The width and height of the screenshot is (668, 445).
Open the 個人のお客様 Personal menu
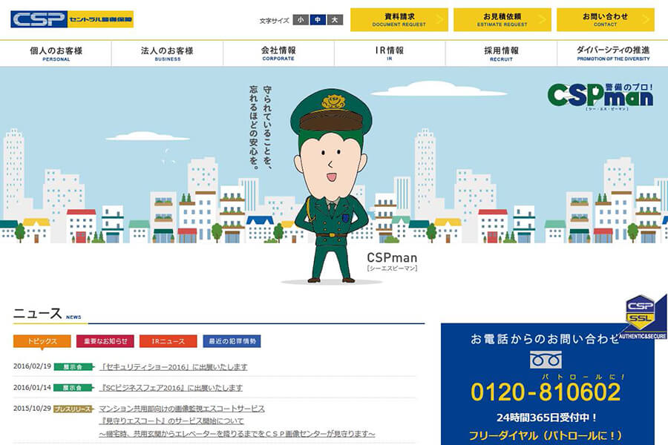pos(56,53)
